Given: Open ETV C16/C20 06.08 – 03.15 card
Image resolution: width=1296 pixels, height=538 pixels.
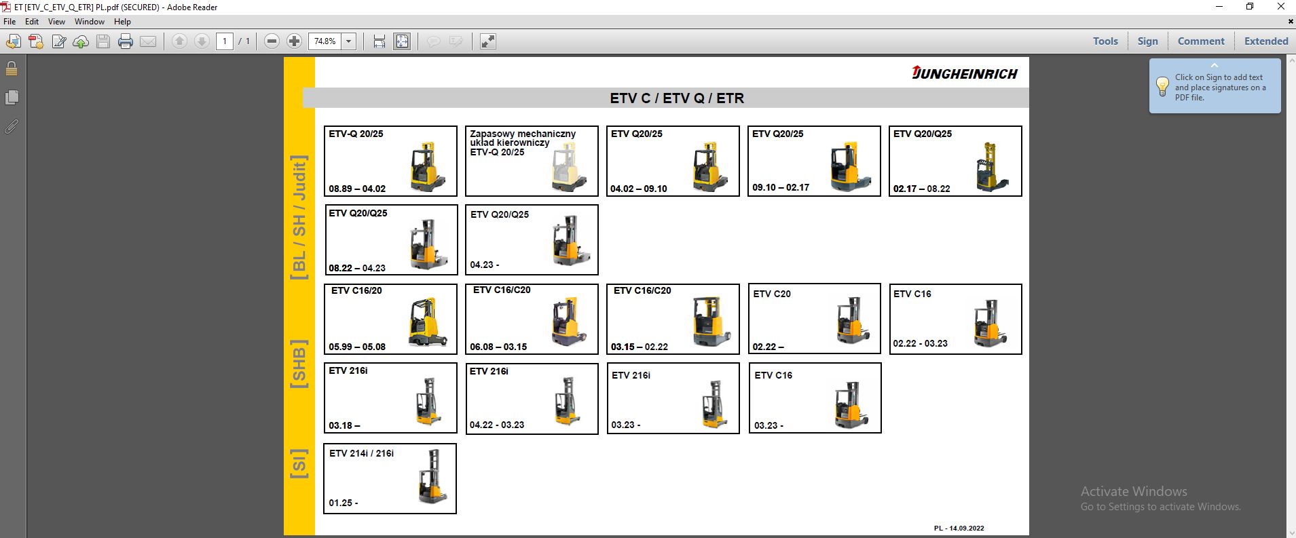Looking at the screenshot, I should tap(532, 319).
